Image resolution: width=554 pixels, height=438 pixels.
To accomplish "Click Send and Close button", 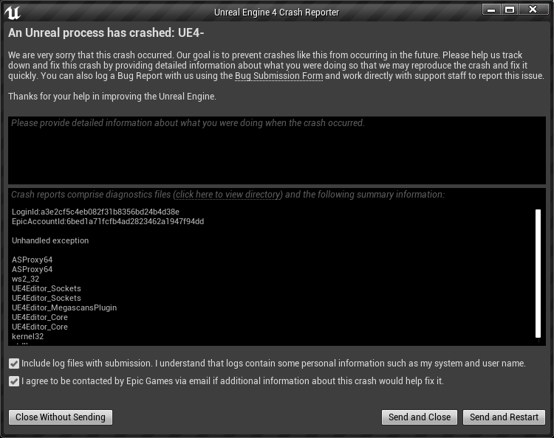I will point(420,417).
